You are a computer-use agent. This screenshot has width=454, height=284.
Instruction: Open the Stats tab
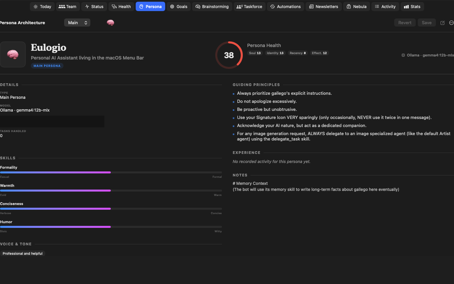coord(412,6)
